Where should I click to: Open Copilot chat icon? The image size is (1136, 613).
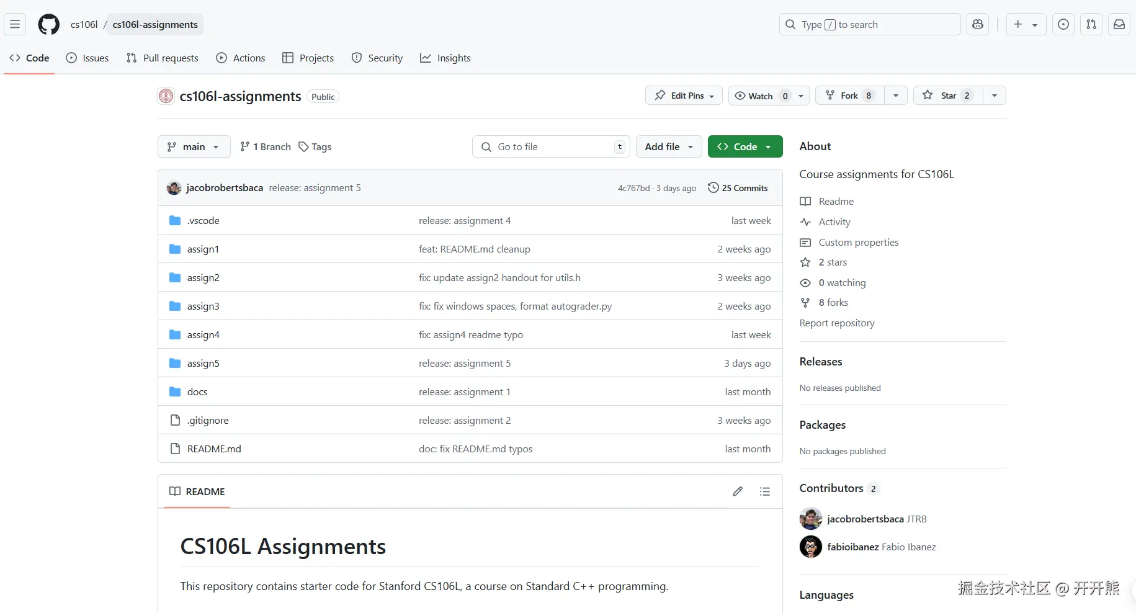[978, 25]
